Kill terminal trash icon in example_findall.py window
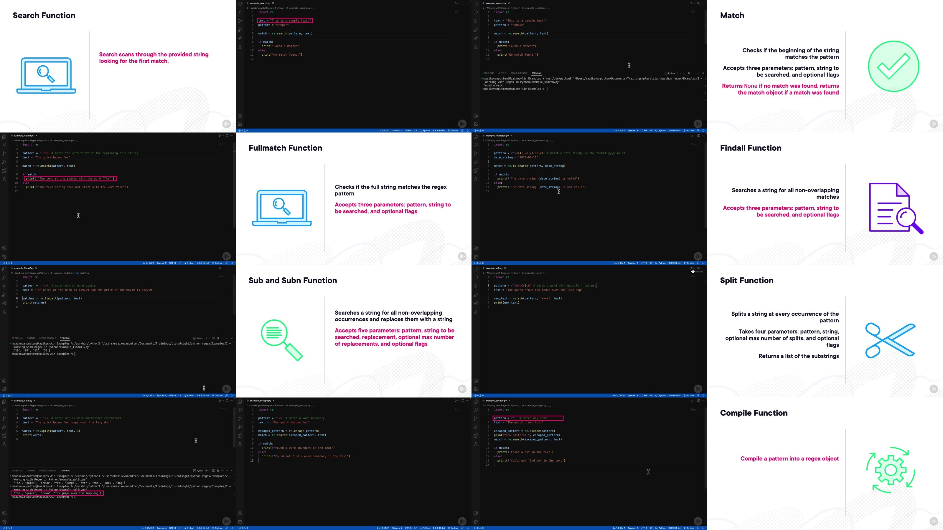 218,338
